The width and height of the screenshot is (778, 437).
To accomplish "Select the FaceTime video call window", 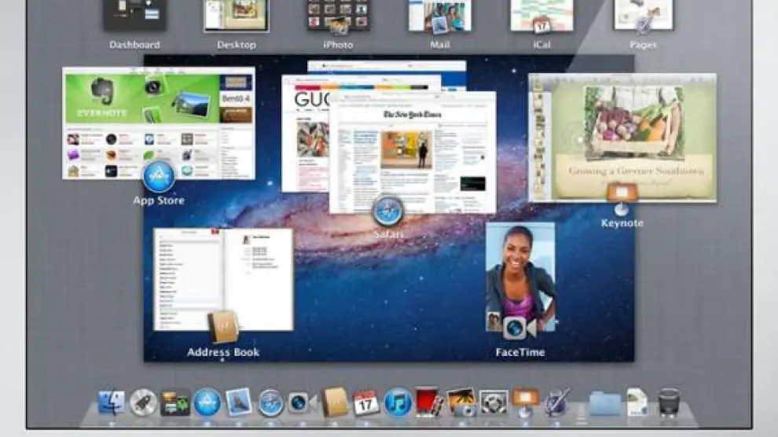I will [x=520, y=275].
